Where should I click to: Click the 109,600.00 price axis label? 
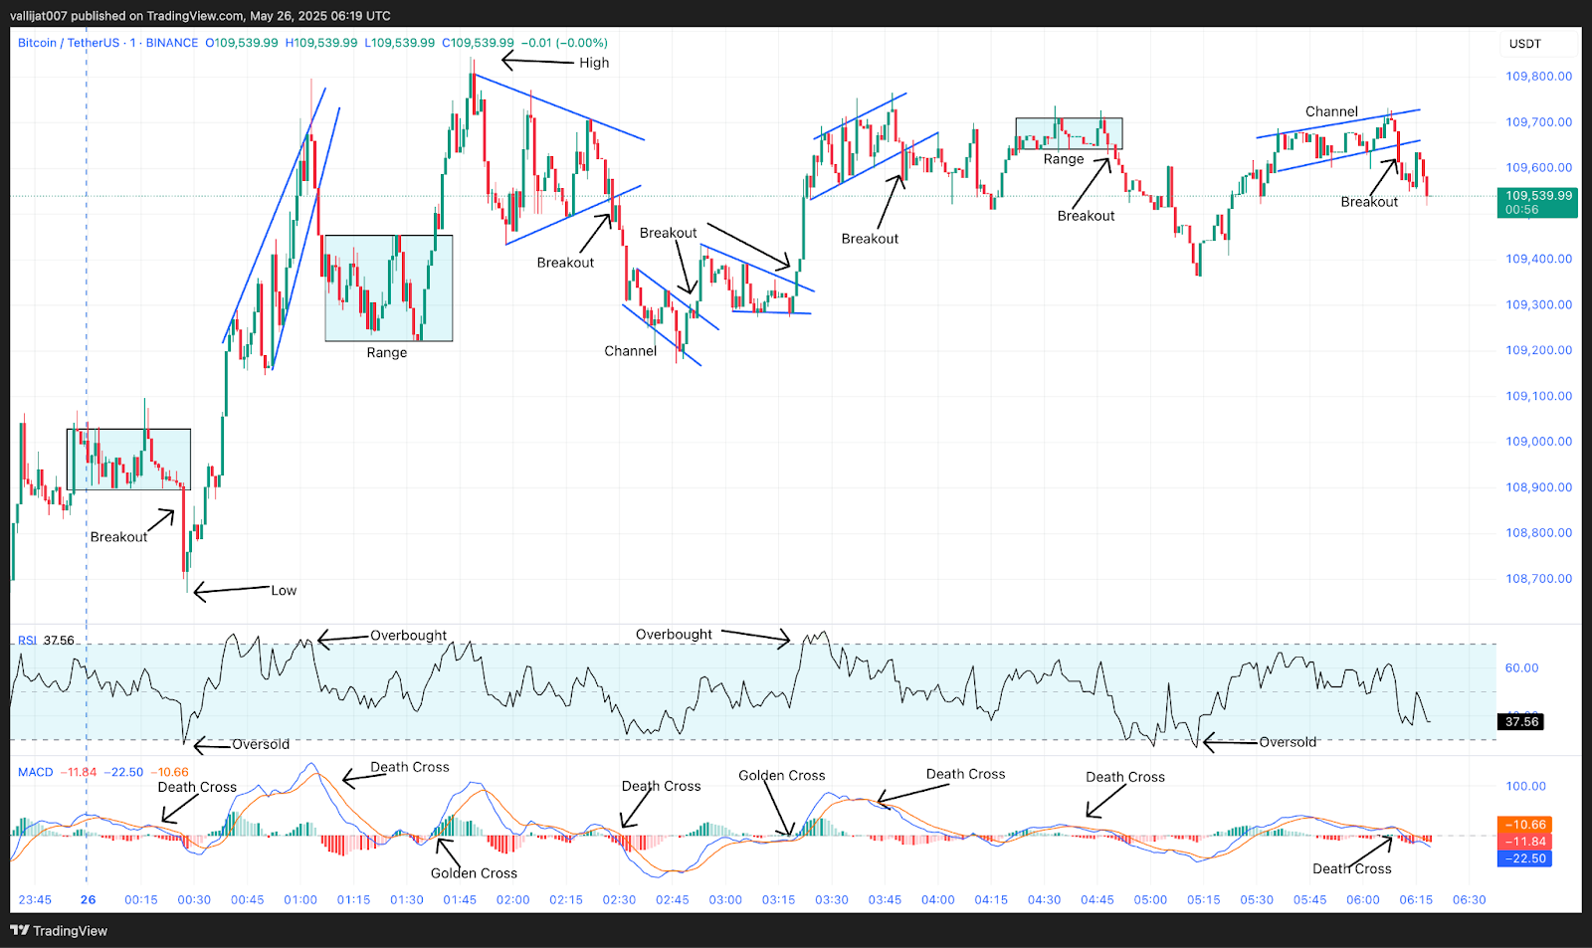tap(1538, 168)
